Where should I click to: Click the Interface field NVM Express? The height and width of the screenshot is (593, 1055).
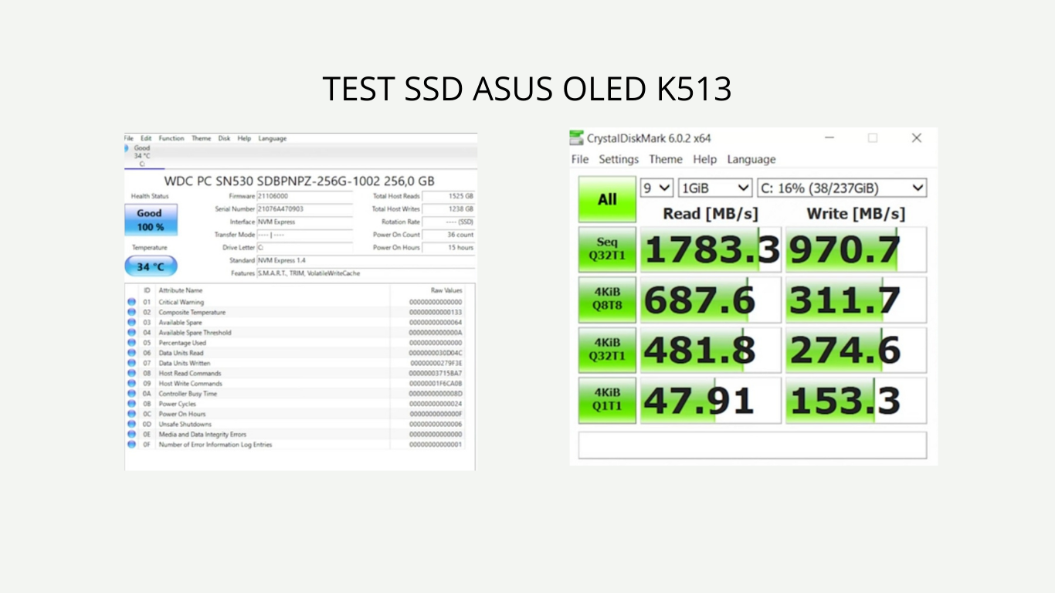tap(304, 222)
